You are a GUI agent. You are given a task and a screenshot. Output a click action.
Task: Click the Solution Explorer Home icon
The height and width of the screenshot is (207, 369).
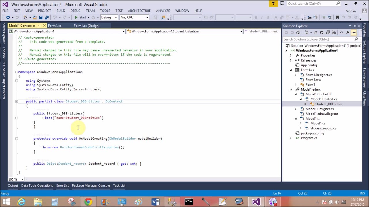pos(298,32)
